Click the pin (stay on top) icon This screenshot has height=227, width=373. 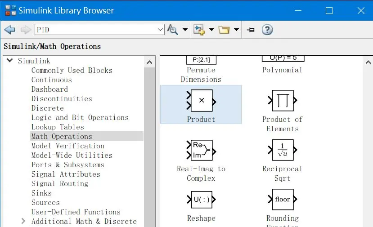[x=251, y=30]
